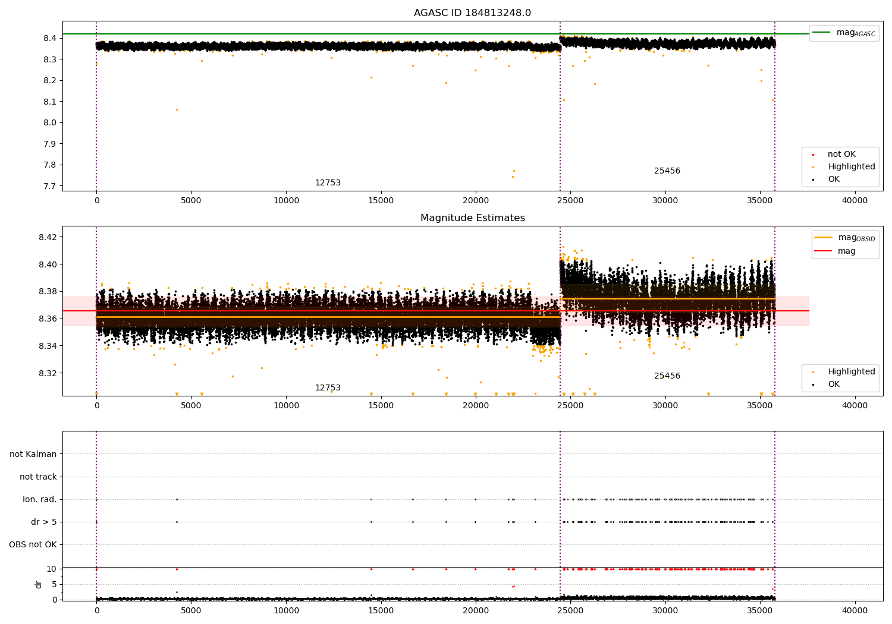Click "25456" in the Magnitude Estimates plot
Image resolution: width=892 pixels, height=624 pixels.
click(667, 376)
